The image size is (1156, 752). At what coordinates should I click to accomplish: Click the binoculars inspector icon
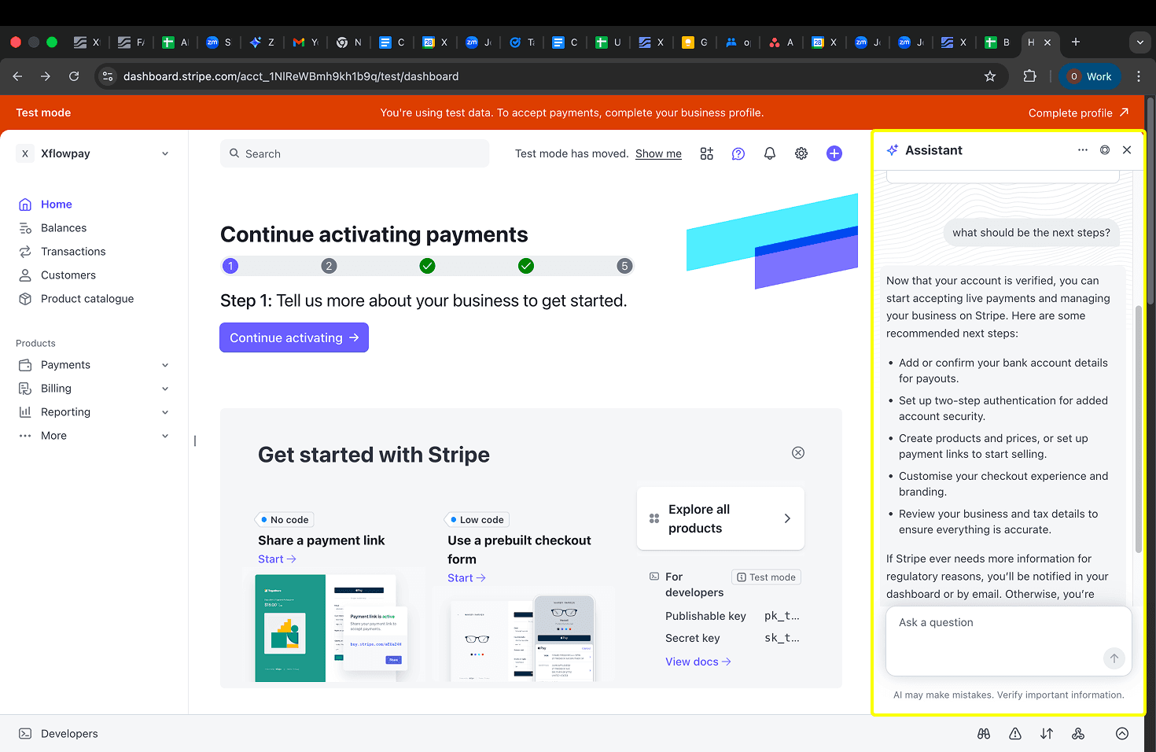(984, 734)
